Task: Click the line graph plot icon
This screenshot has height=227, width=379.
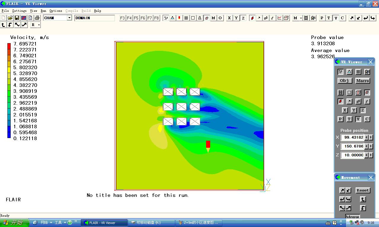Action: [x=280, y=18]
